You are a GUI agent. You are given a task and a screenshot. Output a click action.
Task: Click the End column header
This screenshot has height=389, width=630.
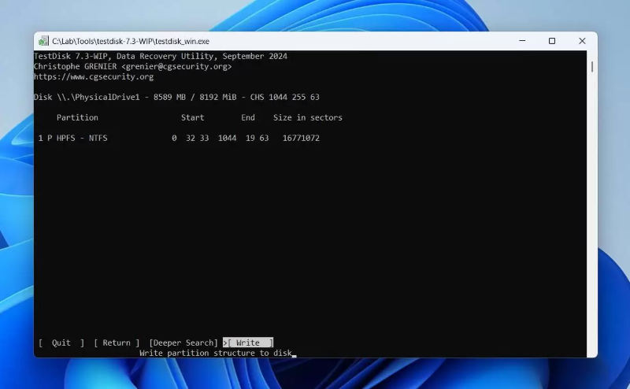click(x=248, y=118)
